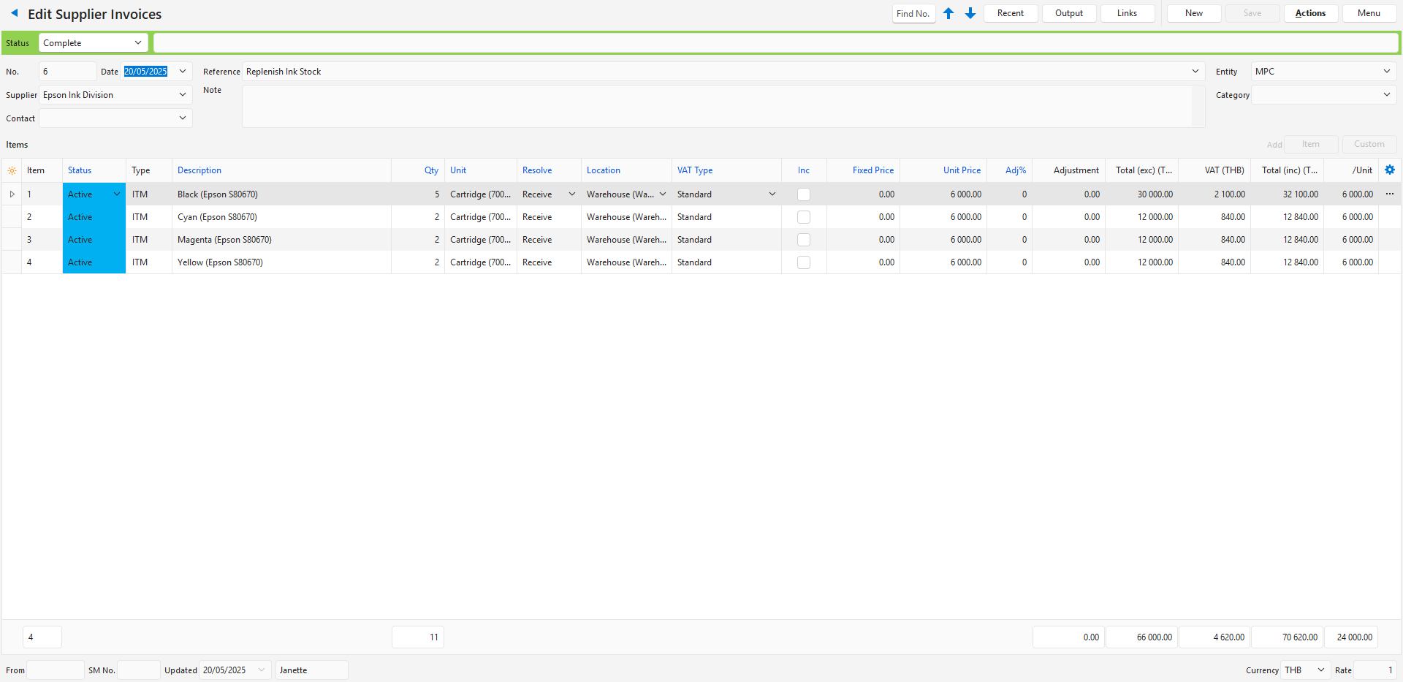This screenshot has height=682, width=1403.
Task: Click the sun icon in grid header corner
Action: (12, 170)
